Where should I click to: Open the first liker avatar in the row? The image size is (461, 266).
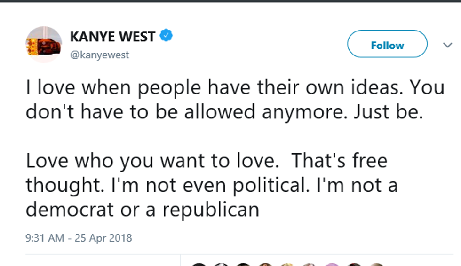[199, 264]
